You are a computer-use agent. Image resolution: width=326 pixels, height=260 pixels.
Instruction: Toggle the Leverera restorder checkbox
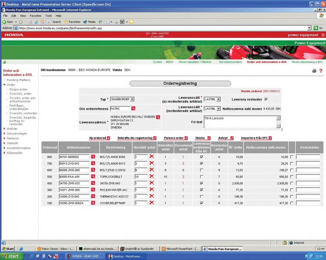point(266,99)
